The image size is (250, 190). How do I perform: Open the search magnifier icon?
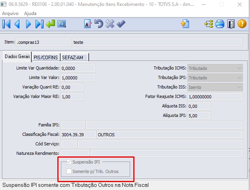62,24
